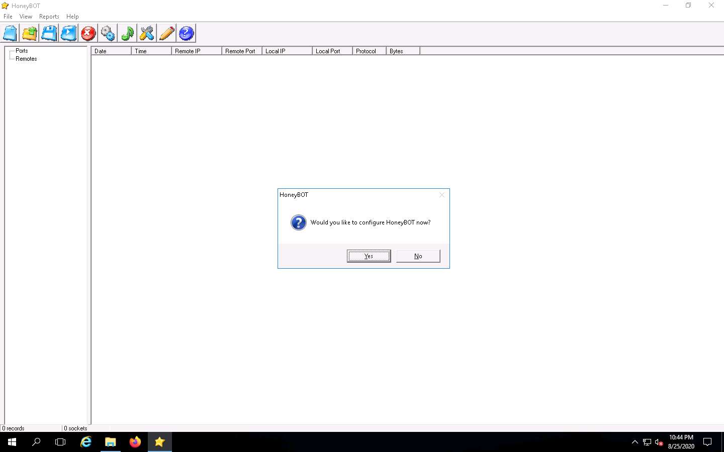724x452 pixels.
Task: Click the blue question mark help icon
Action: [187, 34]
